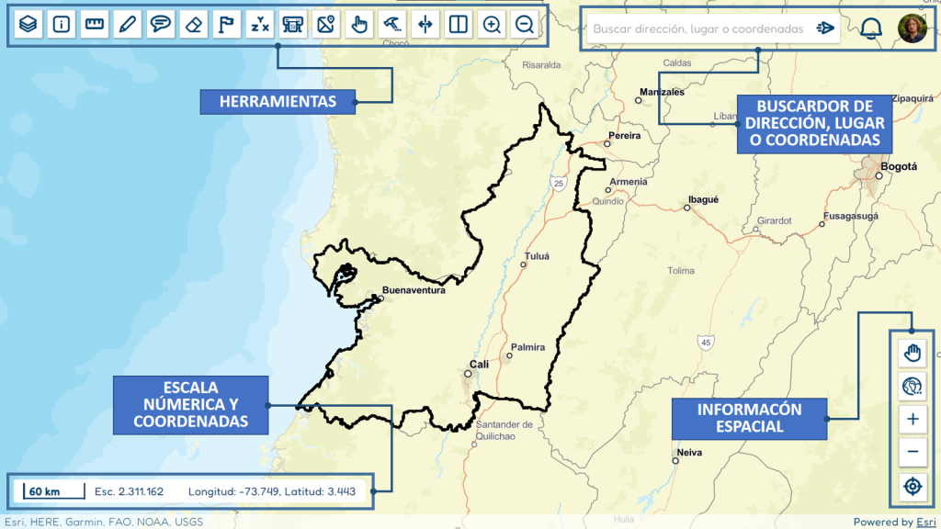Click the horizontal swipe arrows tool
This screenshot has width=941, height=529.
click(425, 25)
